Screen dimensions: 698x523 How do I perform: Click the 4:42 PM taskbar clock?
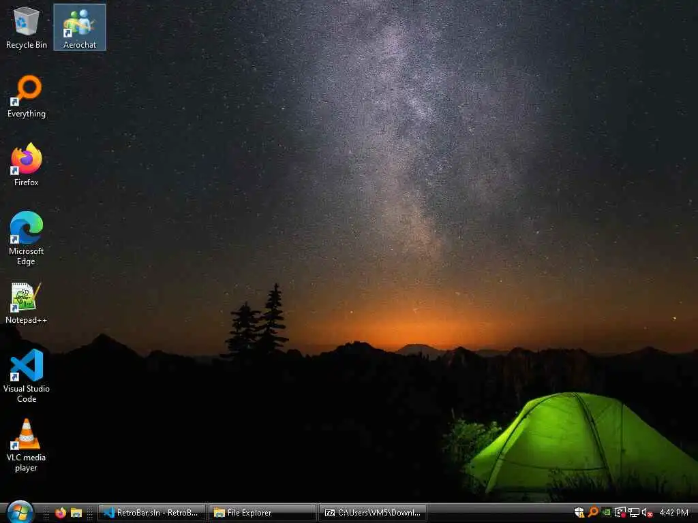point(673,513)
